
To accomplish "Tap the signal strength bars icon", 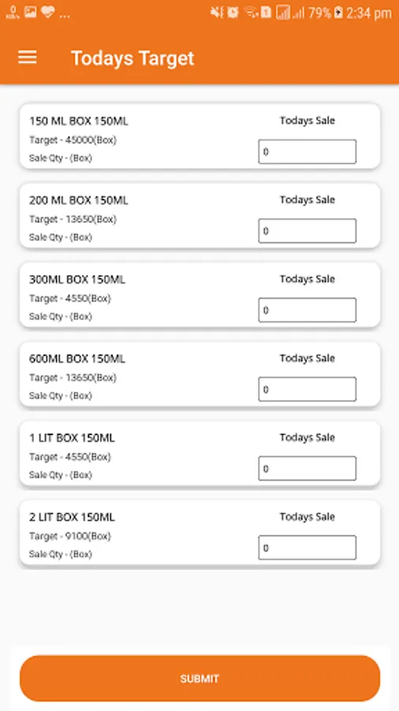I will click(x=297, y=13).
